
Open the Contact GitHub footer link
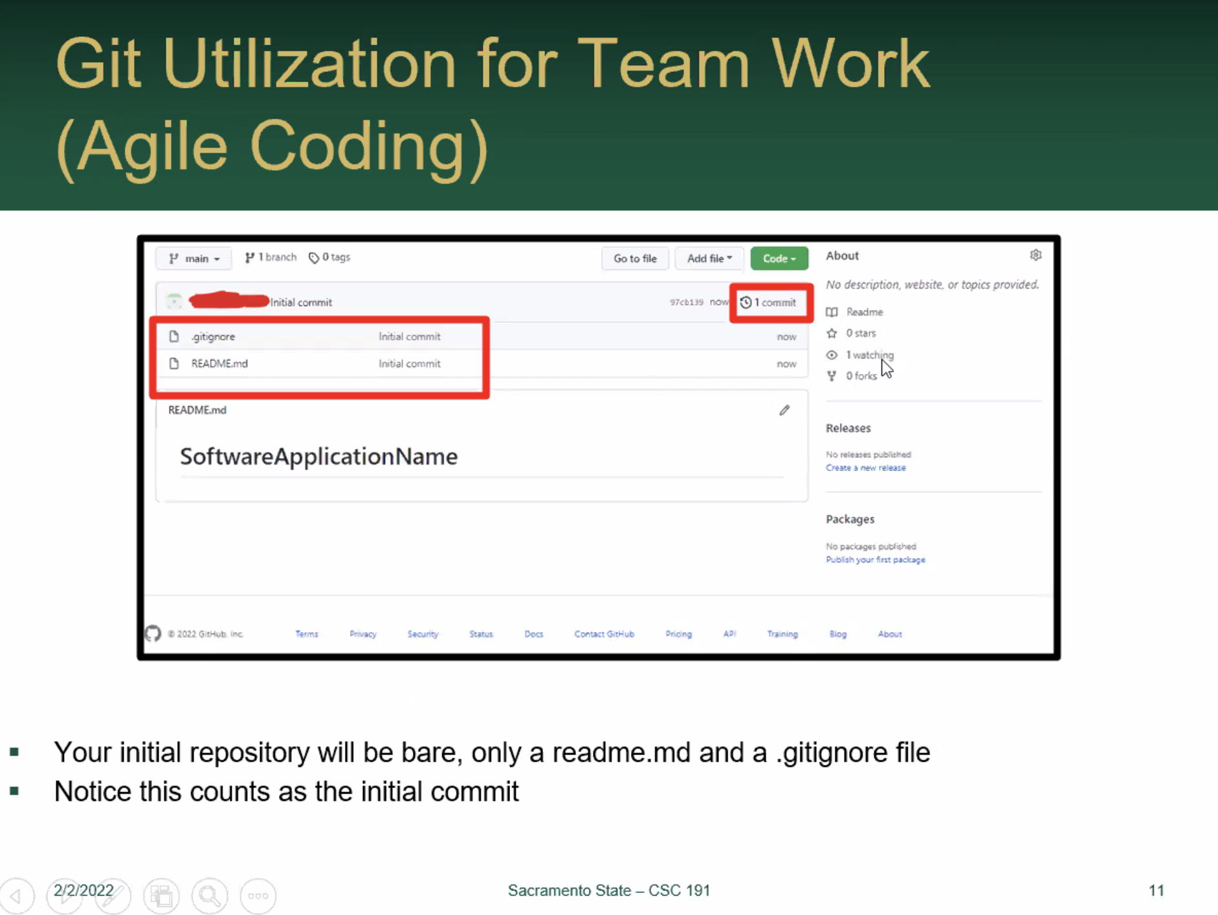[604, 634]
